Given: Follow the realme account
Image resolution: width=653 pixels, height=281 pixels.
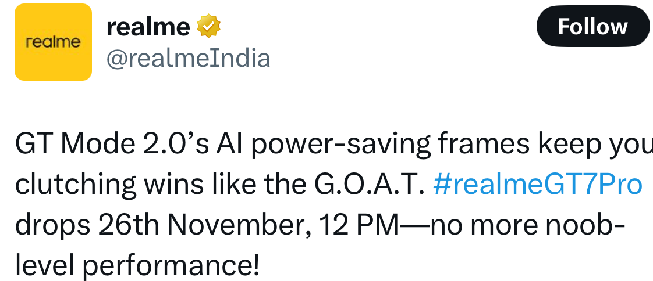Looking at the screenshot, I should [x=592, y=27].
